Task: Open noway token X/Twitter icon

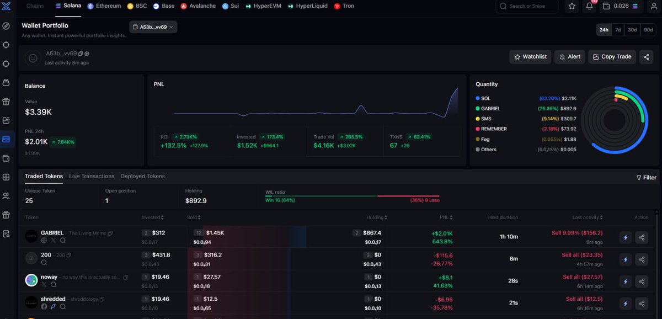Action: click(44, 285)
